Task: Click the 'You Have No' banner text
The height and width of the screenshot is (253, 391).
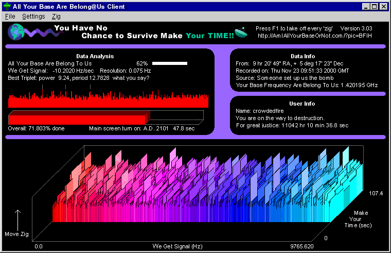Action: 81,28
